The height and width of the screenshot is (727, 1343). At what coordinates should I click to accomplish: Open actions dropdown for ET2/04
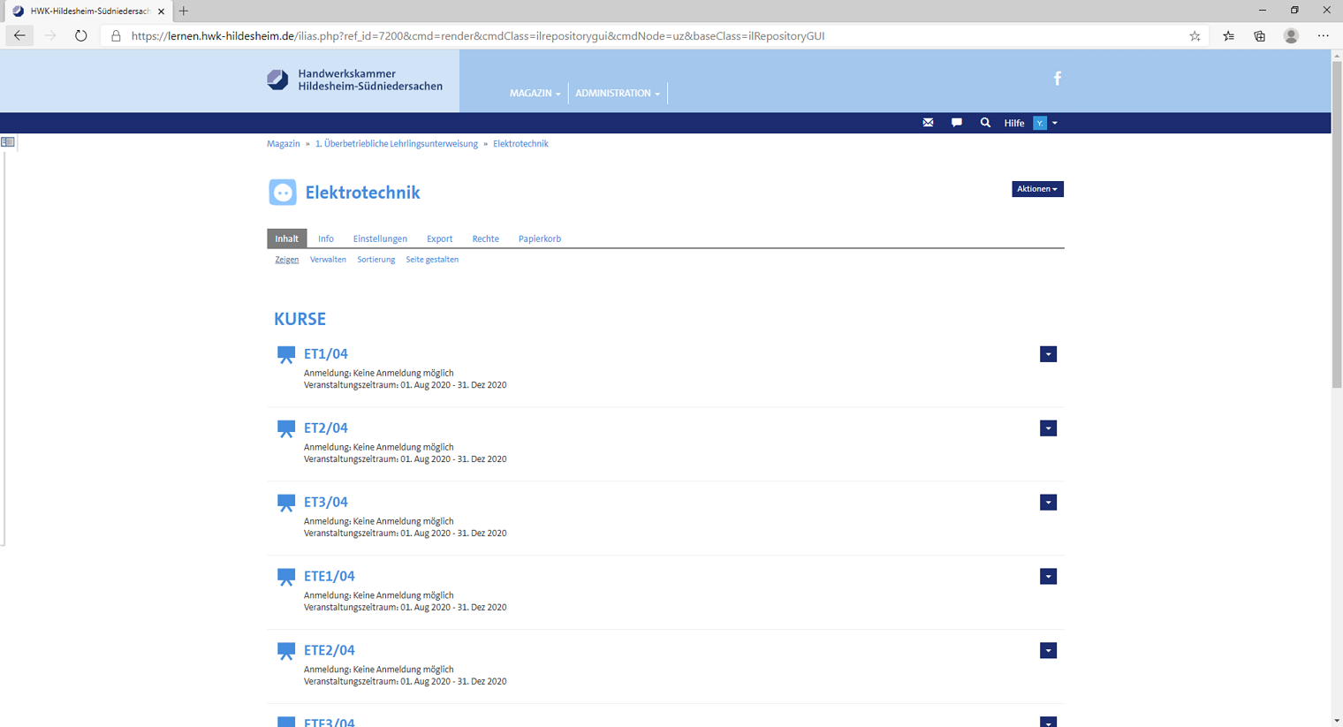pos(1048,428)
